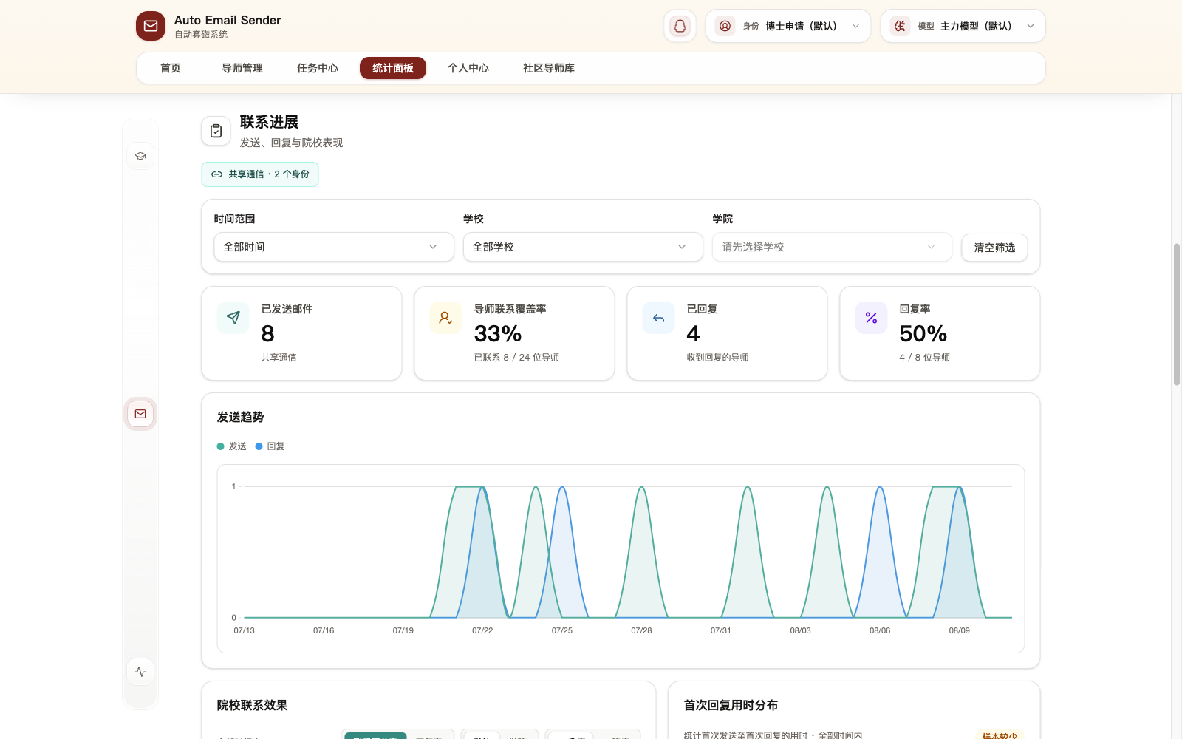Click the 07/28 date on chart axis
1182x739 pixels.
(641, 630)
